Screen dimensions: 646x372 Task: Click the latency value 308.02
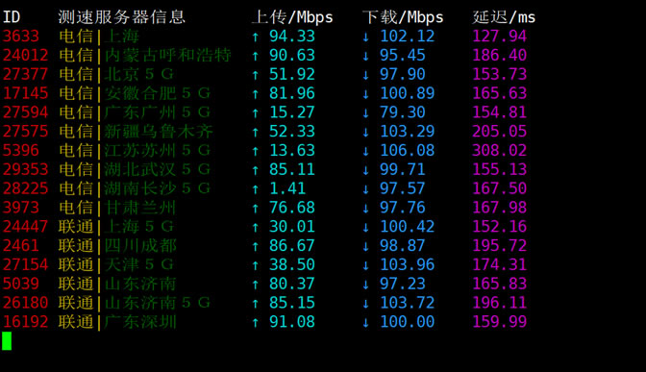click(x=499, y=150)
